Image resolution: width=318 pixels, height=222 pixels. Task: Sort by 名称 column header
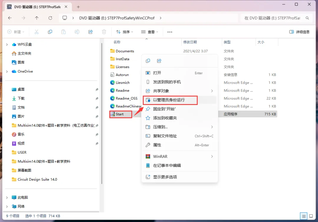117,42
